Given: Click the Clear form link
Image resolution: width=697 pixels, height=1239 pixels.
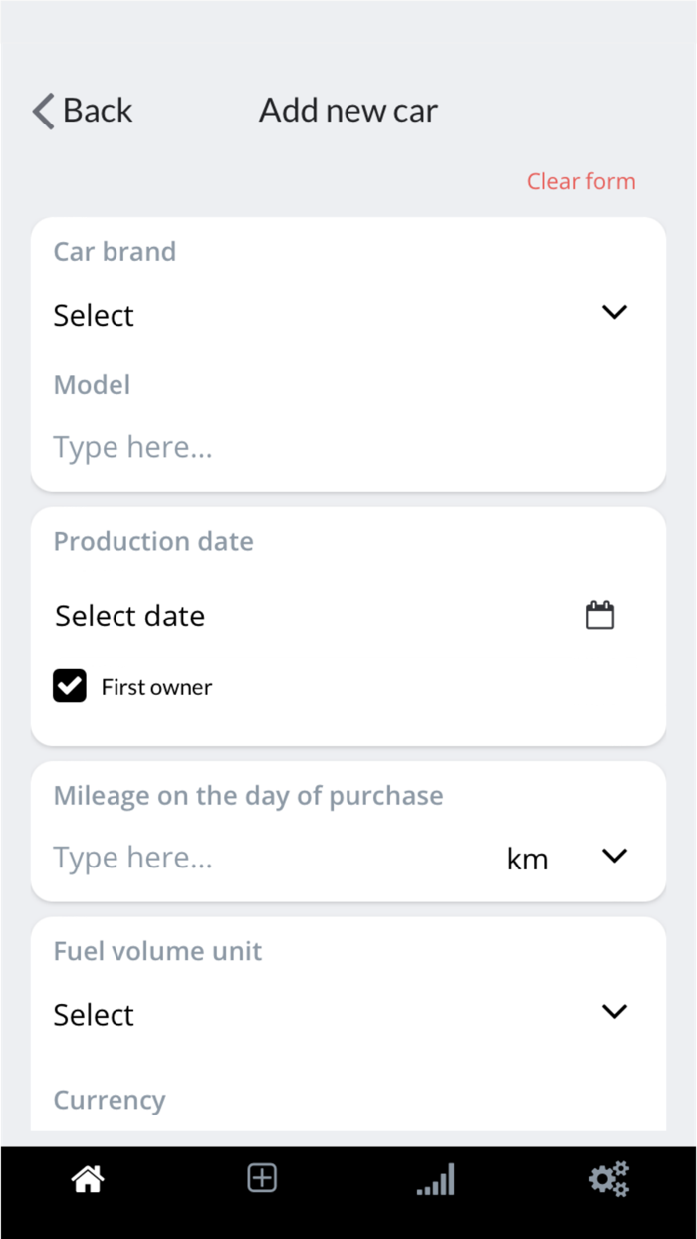Looking at the screenshot, I should [581, 181].
